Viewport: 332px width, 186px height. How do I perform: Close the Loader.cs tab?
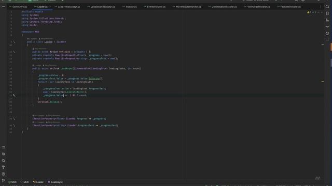(50, 7)
